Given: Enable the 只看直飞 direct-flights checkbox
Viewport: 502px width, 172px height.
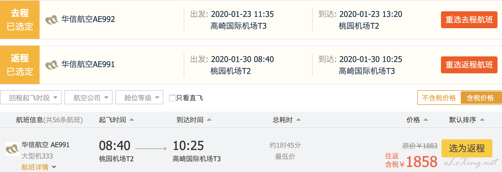Looking at the screenshot, I should point(172,98).
